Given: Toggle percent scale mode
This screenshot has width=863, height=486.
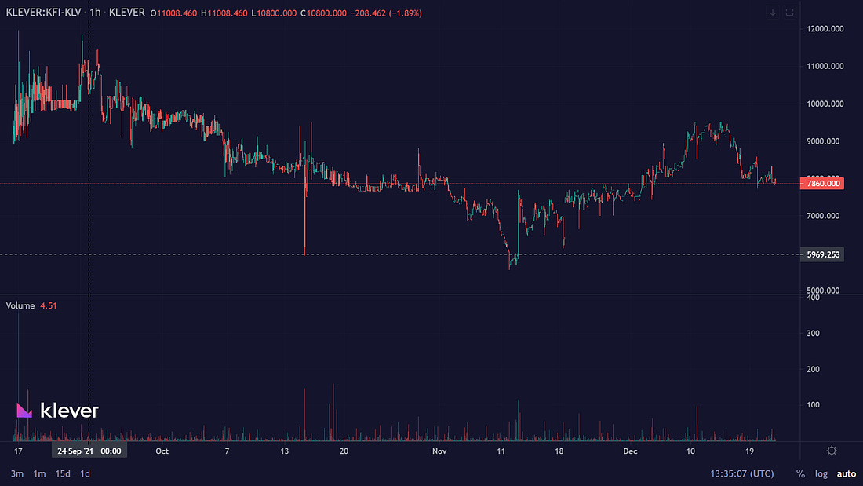Looking at the screenshot, I should (800, 474).
